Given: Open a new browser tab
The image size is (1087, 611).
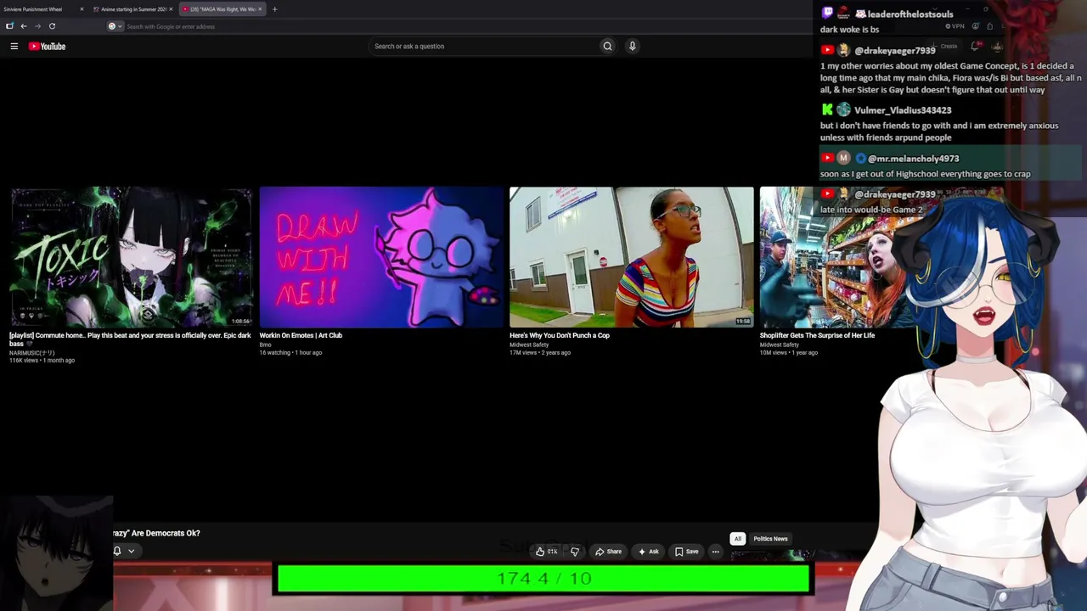Looking at the screenshot, I should click(x=274, y=9).
